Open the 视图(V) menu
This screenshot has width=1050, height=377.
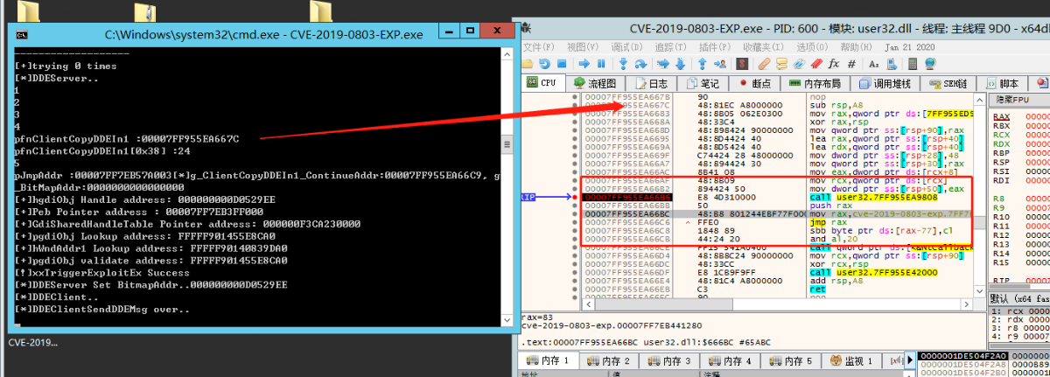tap(583, 46)
